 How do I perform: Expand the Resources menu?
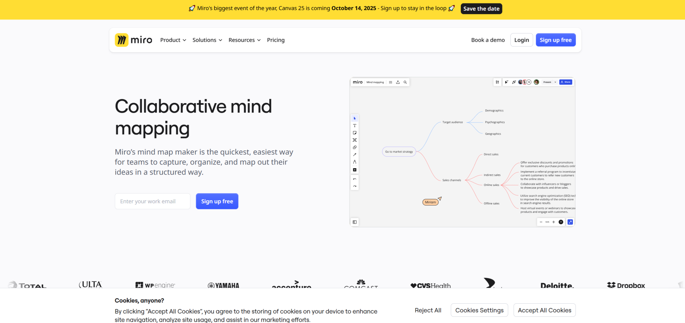coord(244,40)
